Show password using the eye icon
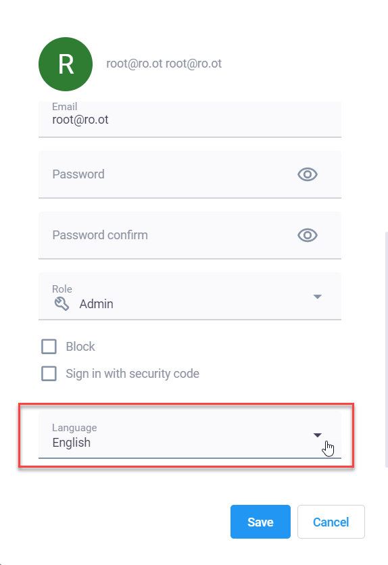Screen dimensions: 388x565 (308, 174)
